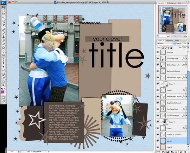Screen dimensions: 190x153
Task: Expand Photo 1 layer effects
Action: click(x=186, y=128)
